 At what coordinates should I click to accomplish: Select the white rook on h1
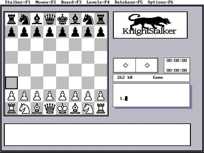[x=101, y=108]
